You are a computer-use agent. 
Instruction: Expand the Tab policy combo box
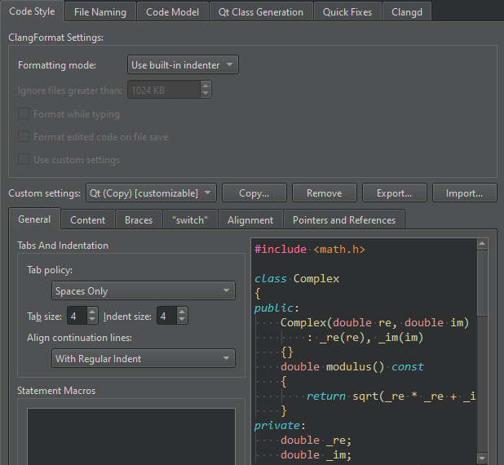(142, 291)
